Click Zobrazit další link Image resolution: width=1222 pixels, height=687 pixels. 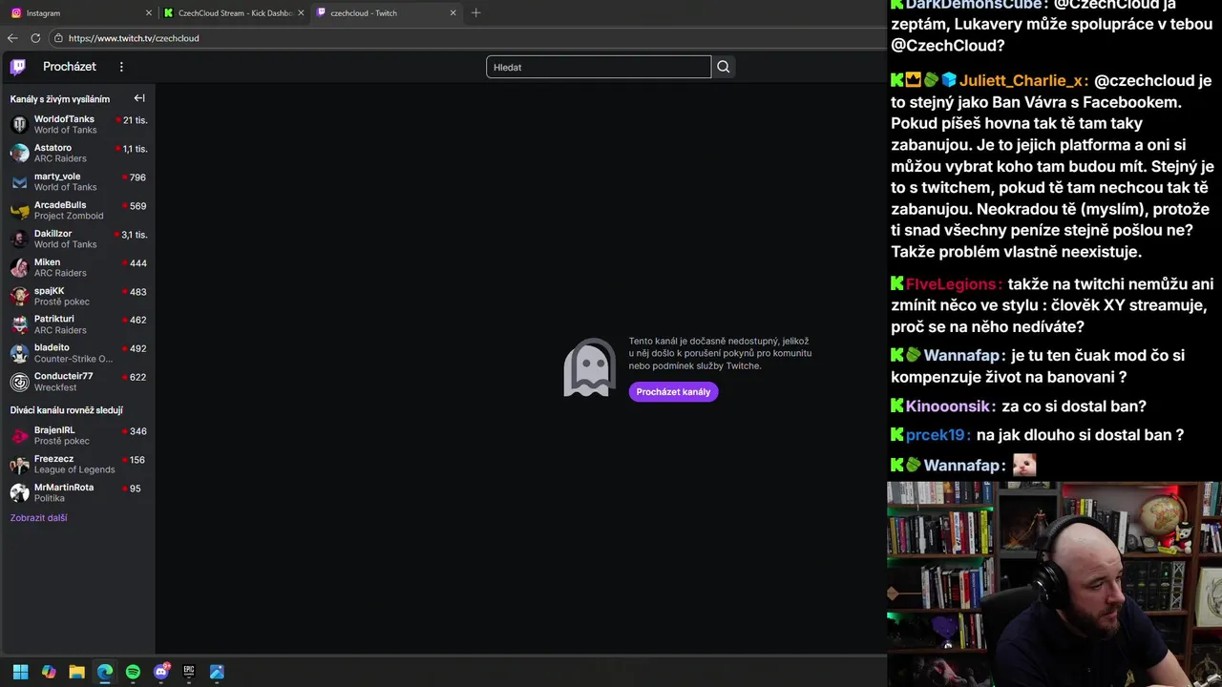[38, 518]
